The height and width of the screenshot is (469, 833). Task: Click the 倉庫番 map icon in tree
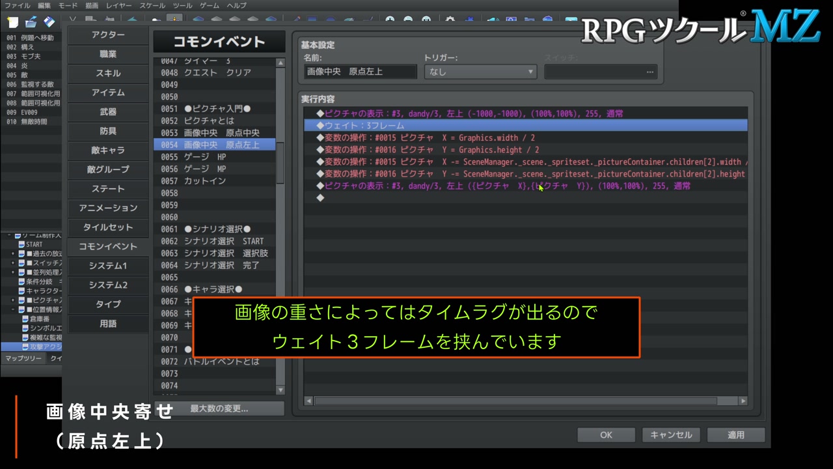point(25,319)
